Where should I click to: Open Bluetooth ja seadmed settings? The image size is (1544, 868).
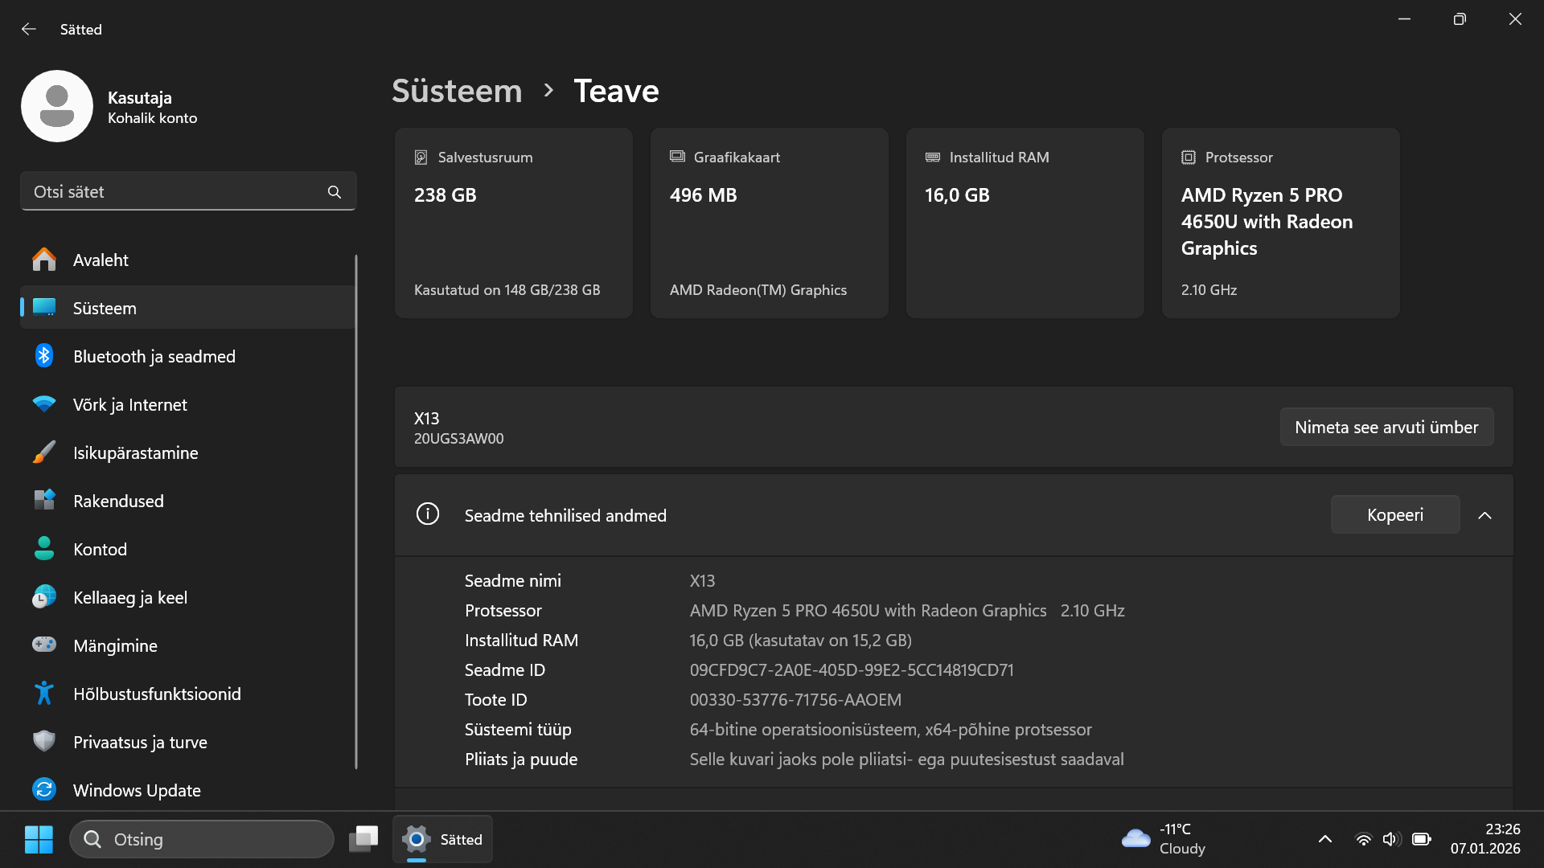[x=154, y=356]
